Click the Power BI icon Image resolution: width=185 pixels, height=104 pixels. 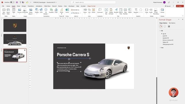62,10
